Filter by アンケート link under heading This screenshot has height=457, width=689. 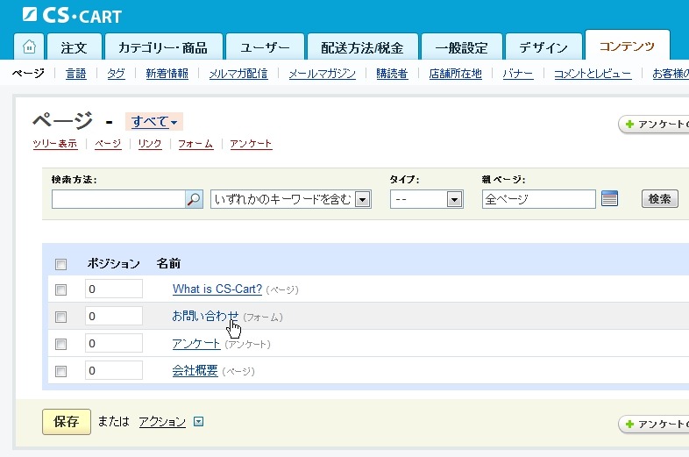[x=251, y=144]
